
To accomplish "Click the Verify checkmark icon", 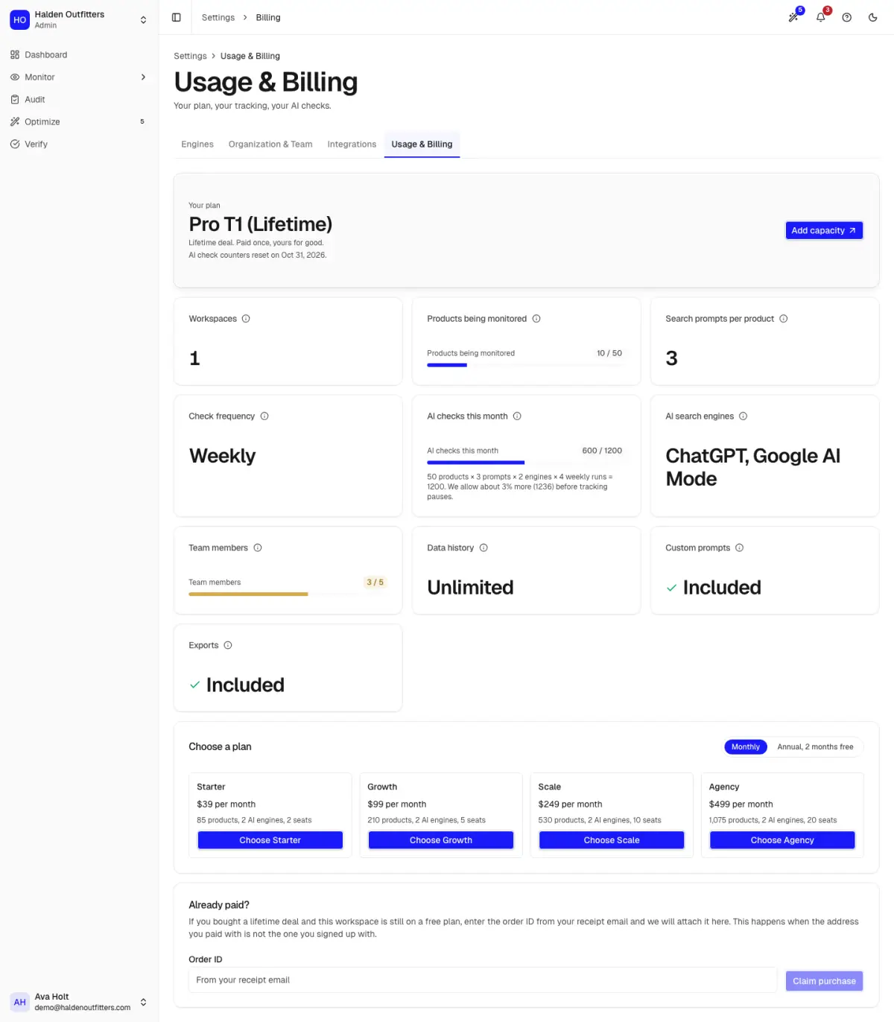I will (15, 144).
